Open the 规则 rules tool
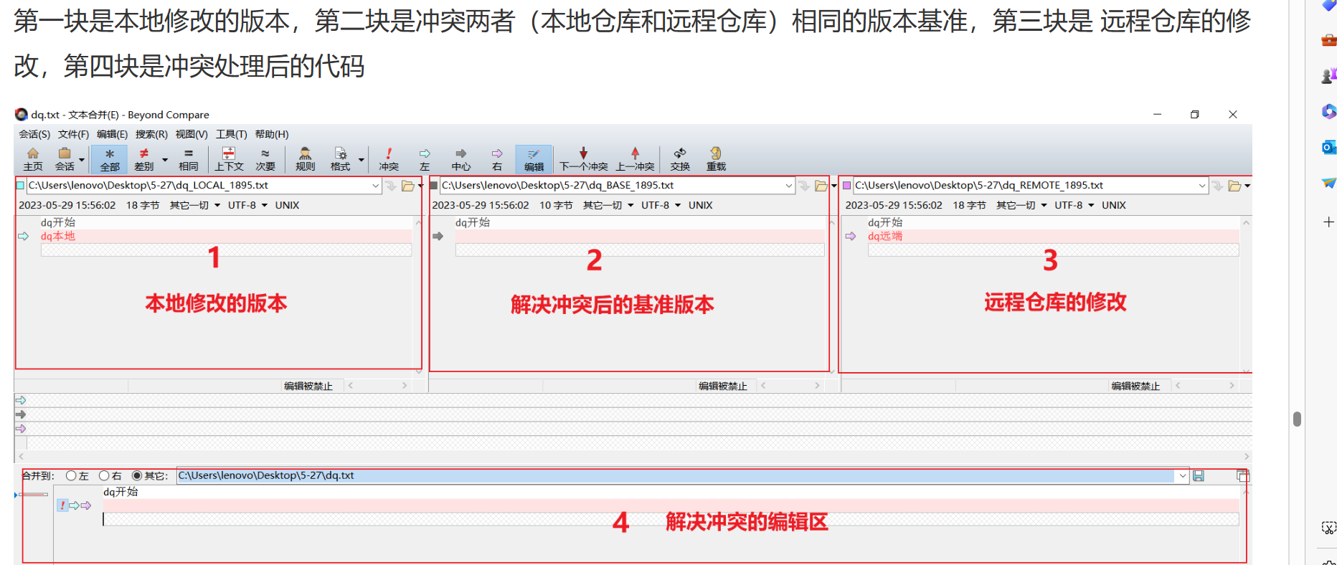 (x=305, y=159)
